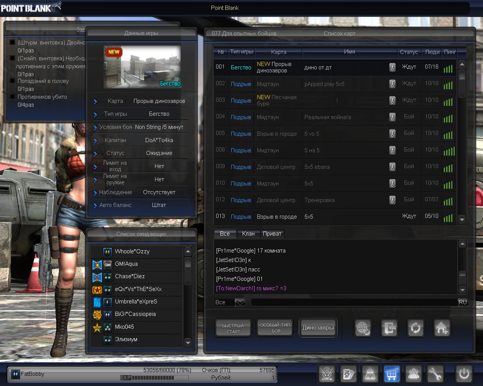The height and width of the screenshot is (386, 483).
Task: Open the chat channel dropdown
Action: pyautogui.click(x=240, y=302)
